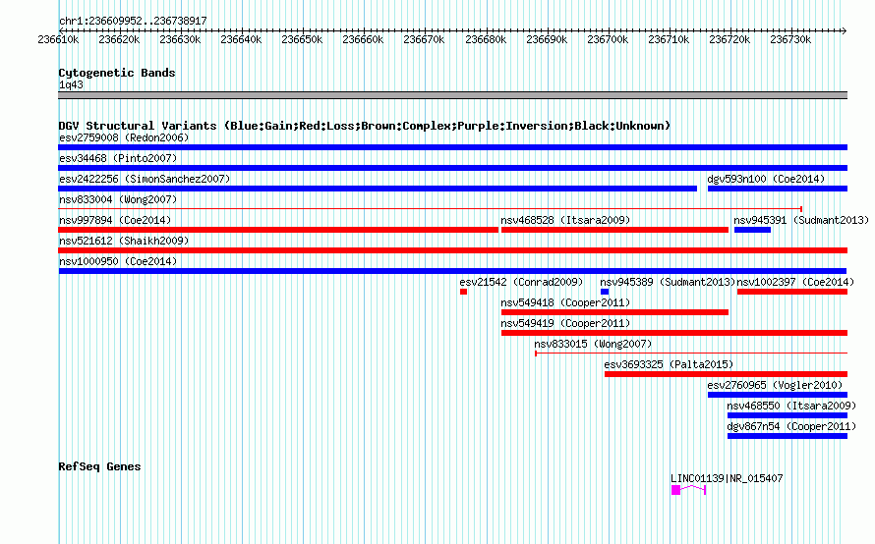Click the 1q43 band label
The width and height of the screenshot is (875, 544).
coord(71,84)
